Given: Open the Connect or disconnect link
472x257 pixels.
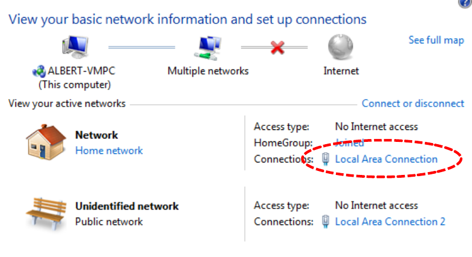Looking at the screenshot, I should point(413,104).
